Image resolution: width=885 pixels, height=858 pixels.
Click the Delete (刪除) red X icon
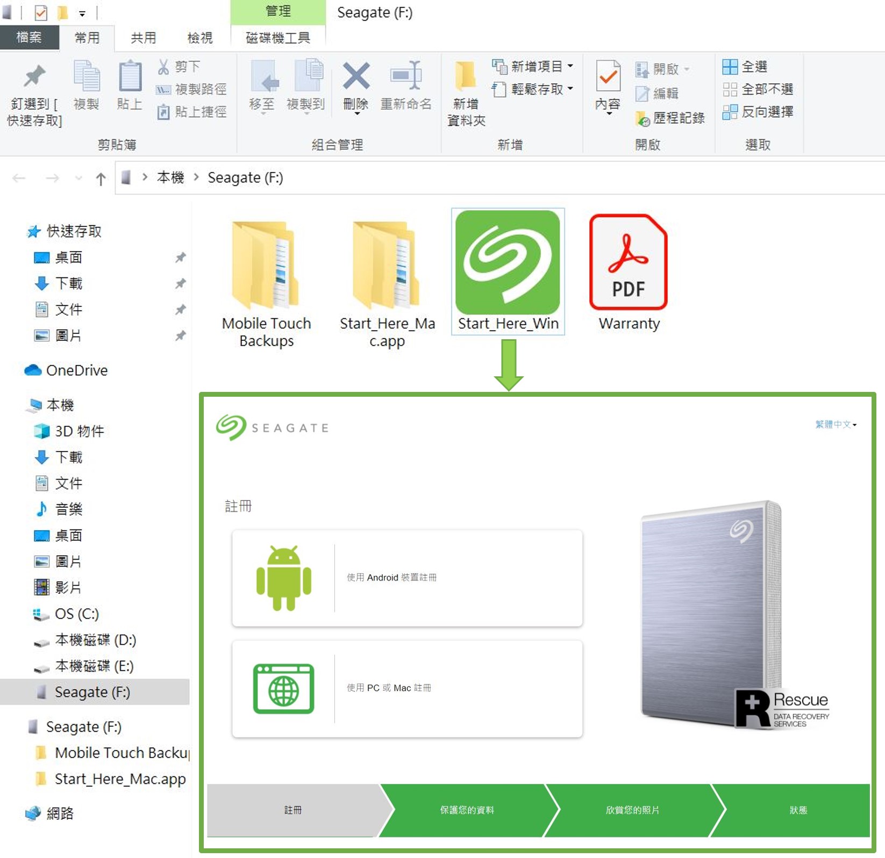(356, 77)
